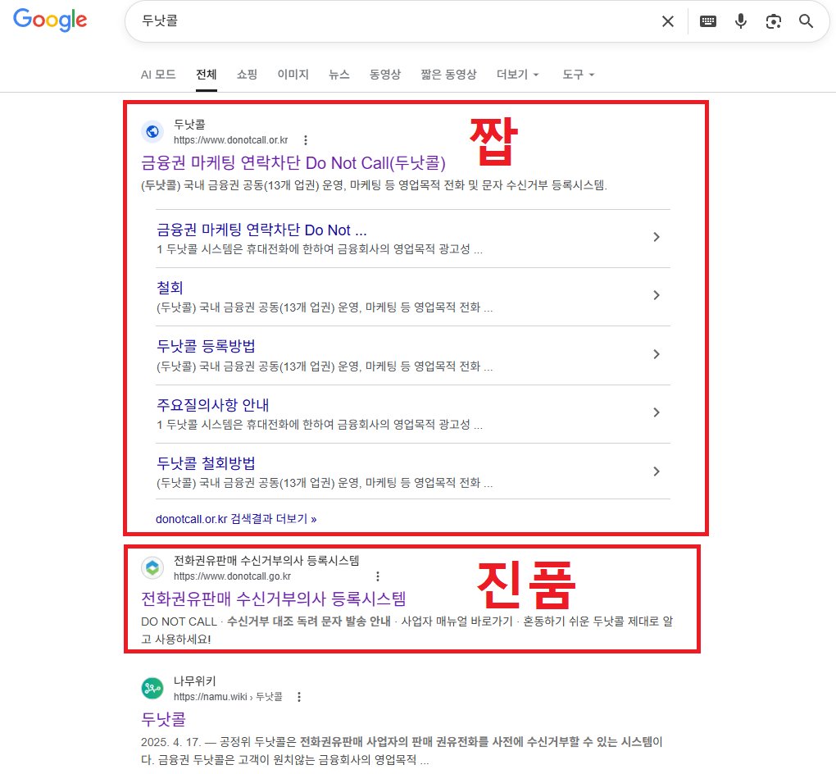
Task: Switch to the 쇼핑 tab
Action: [x=247, y=75]
